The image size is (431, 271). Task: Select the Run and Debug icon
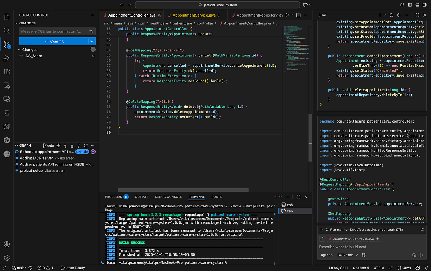point(6,58)
